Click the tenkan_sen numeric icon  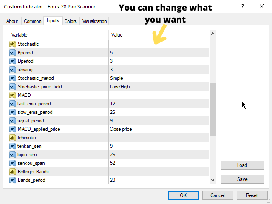click(12, 146)
